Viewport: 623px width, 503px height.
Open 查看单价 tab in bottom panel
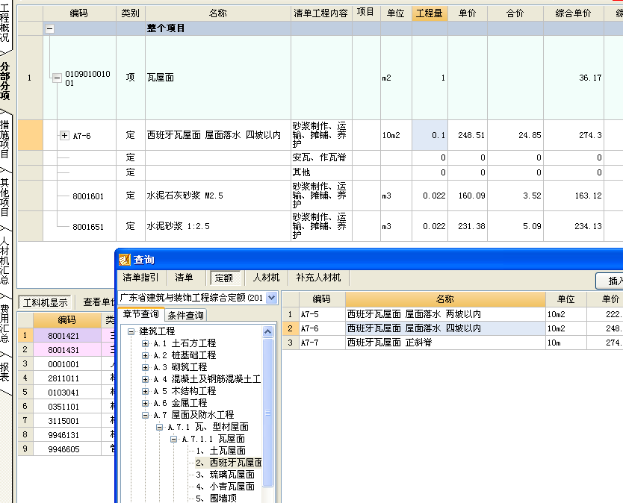point(99,302)
